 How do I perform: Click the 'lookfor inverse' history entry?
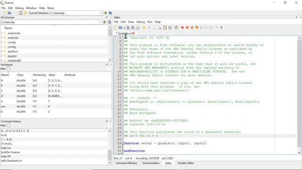(x=10, y=152)
